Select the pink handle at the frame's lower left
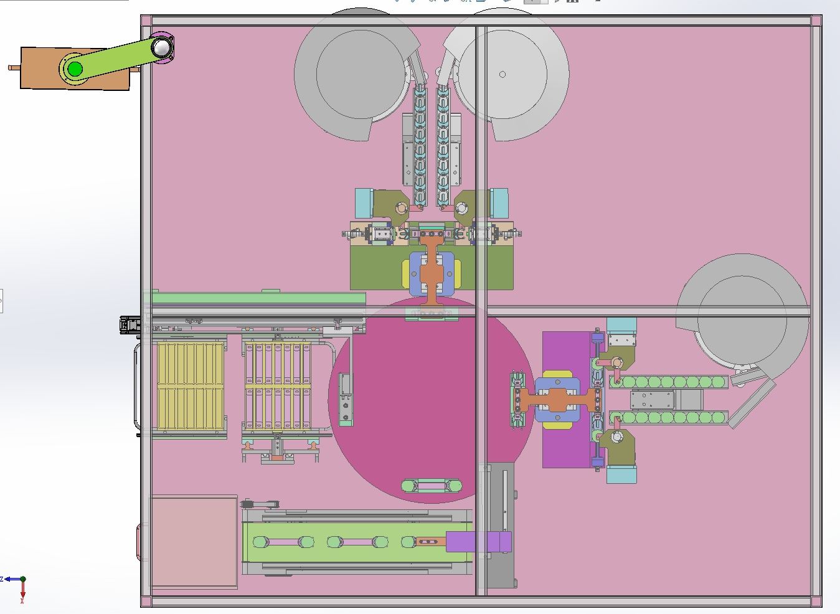 [139, 542]
